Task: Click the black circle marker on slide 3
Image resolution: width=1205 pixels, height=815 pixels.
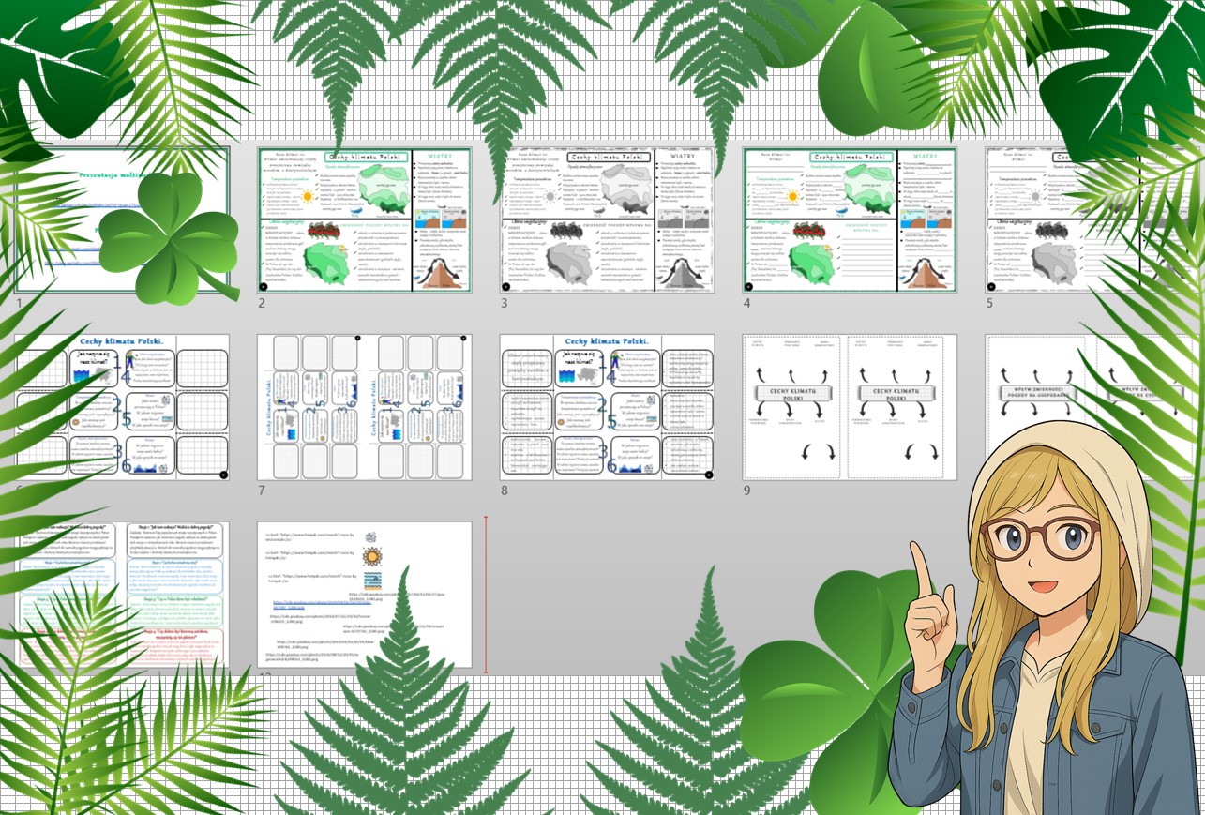Action: point(506,286)
